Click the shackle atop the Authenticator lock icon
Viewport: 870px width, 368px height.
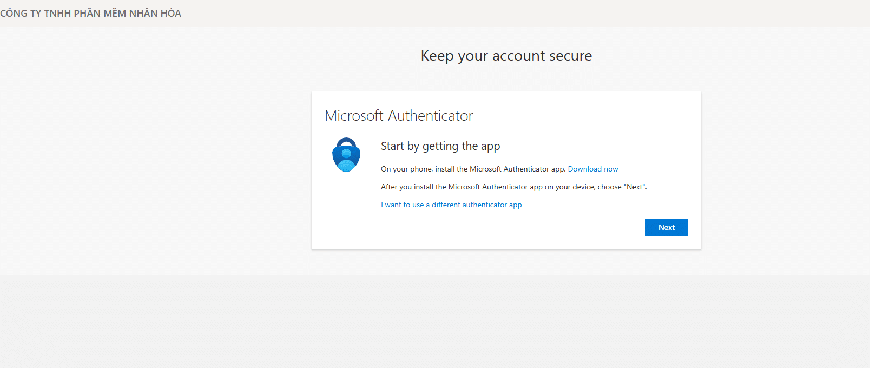coord(346,141)
